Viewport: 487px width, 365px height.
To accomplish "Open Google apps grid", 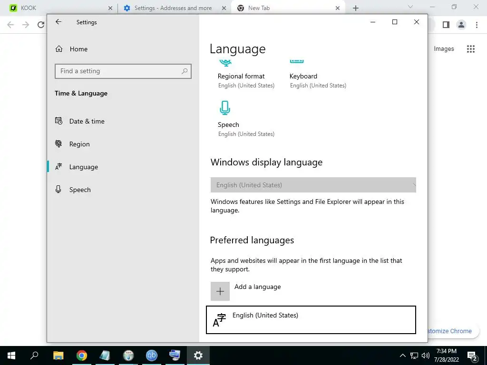I will tap(471, 49).
